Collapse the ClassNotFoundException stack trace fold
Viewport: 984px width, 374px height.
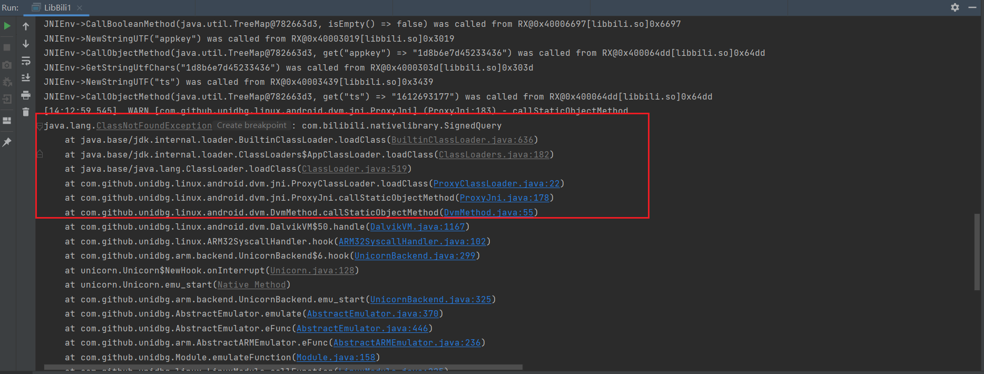point(40,126)
